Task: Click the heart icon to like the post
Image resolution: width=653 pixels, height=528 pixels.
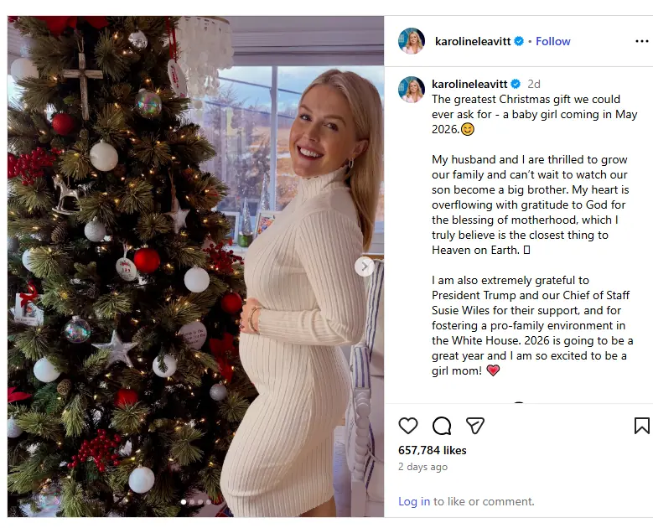Action: (408, 426)
